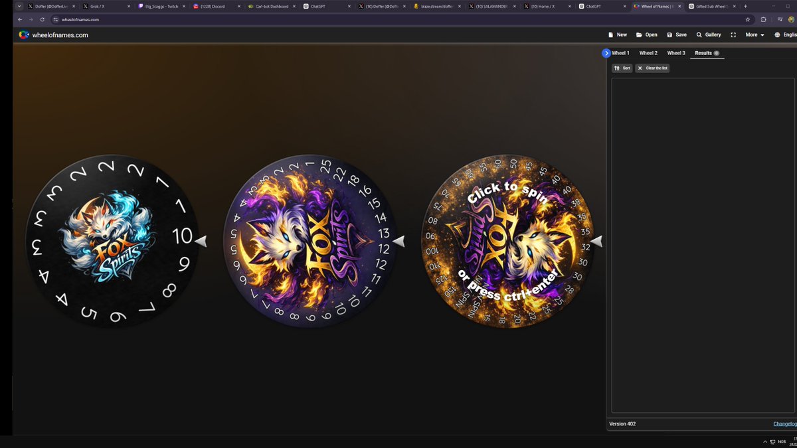Enter fullscreen mode with the expand icon
The height and width of the screenshot is (448, 797).
(x=733, y=35)
